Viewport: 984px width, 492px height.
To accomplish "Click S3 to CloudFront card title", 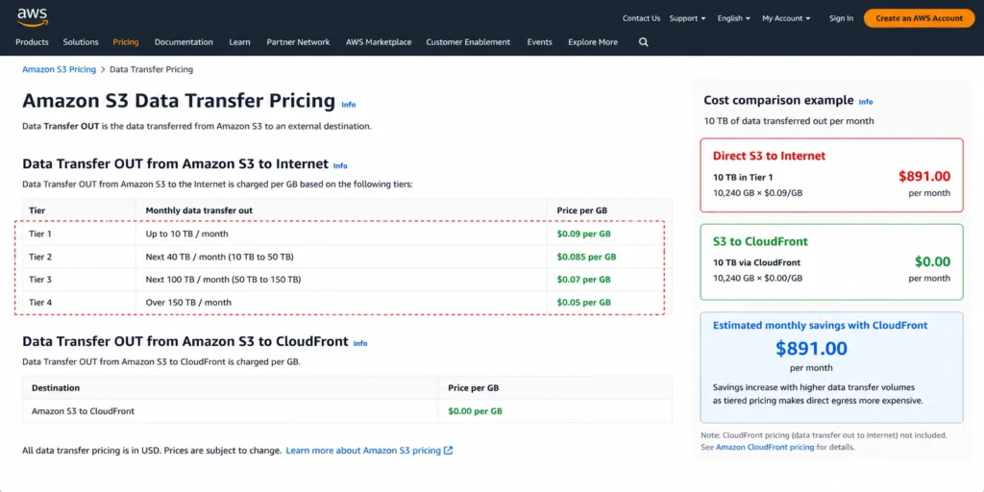I will 760,241.
